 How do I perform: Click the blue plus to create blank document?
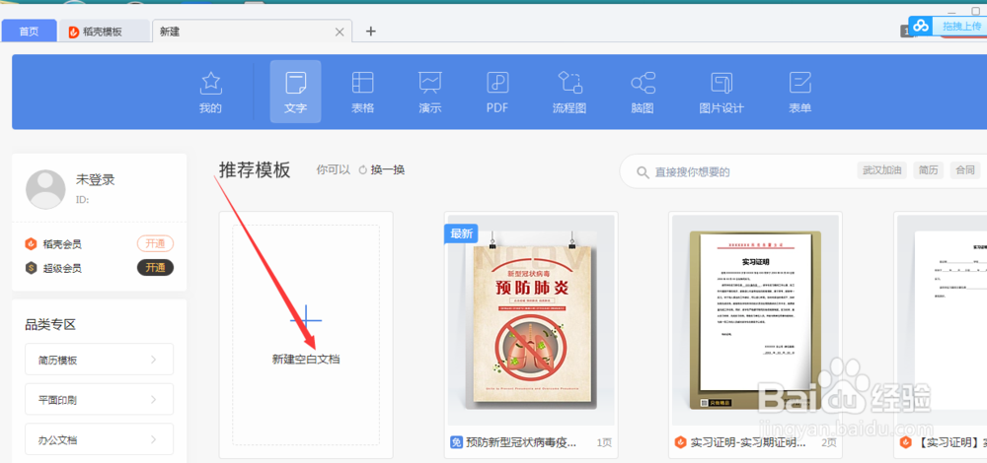tap(306, 320)
